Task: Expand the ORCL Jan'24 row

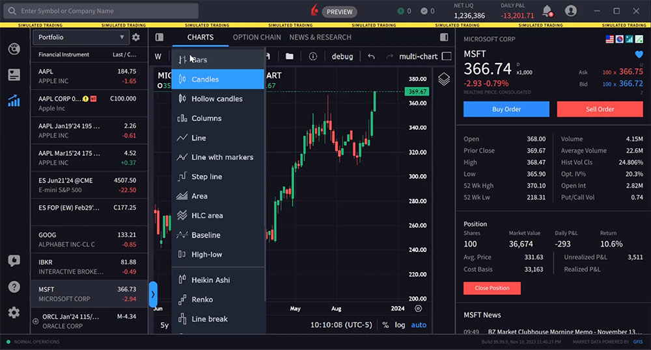Action: pos(36,321)
